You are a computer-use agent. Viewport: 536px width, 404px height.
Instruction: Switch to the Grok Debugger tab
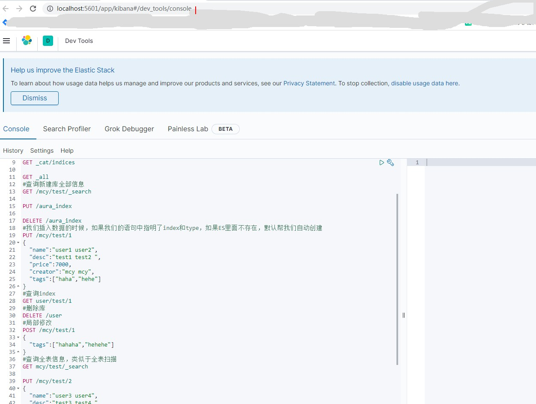(x=129, y=129)
